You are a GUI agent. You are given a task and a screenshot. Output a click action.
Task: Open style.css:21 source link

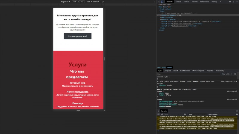[232, 99]
